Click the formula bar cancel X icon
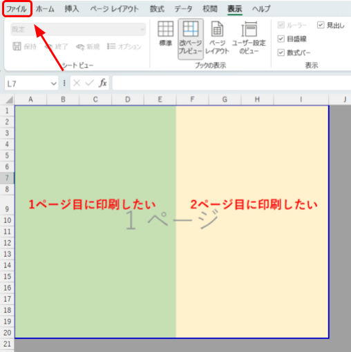The height and width of the screenshot is (352, 351). click(77, 83)
